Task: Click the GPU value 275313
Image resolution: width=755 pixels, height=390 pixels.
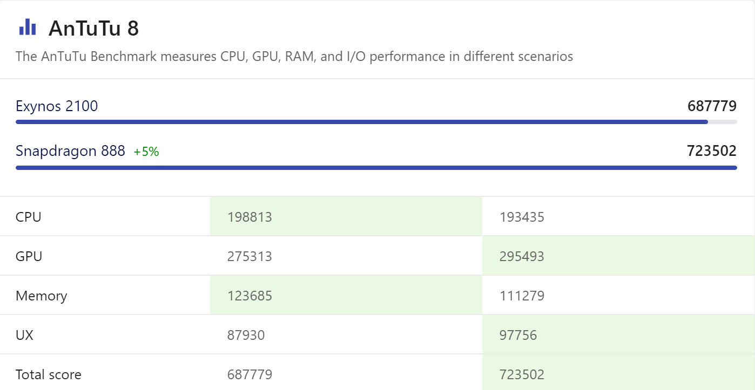Action: coord(250,256)
